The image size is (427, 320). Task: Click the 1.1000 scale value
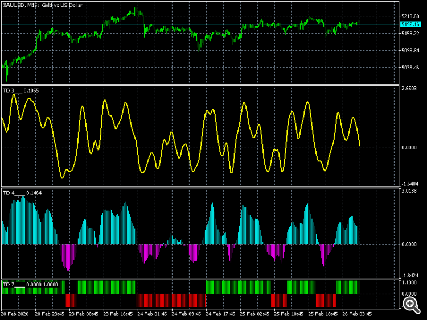(409, 282)
